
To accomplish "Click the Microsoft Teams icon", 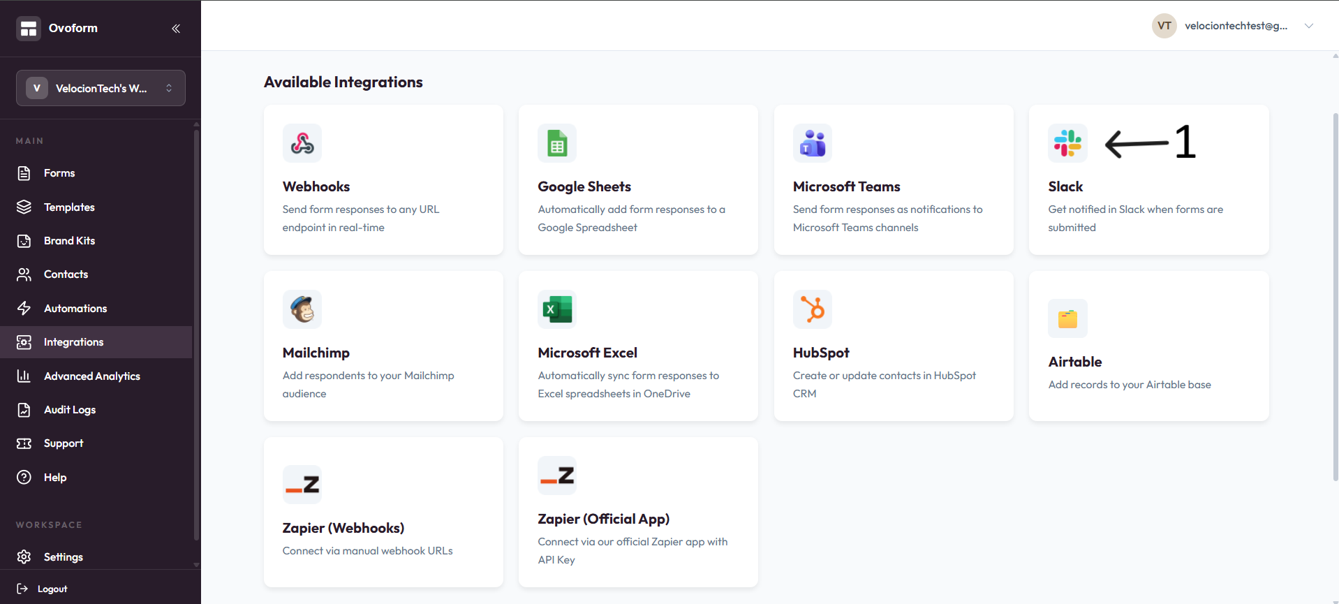I will [813, 143].
